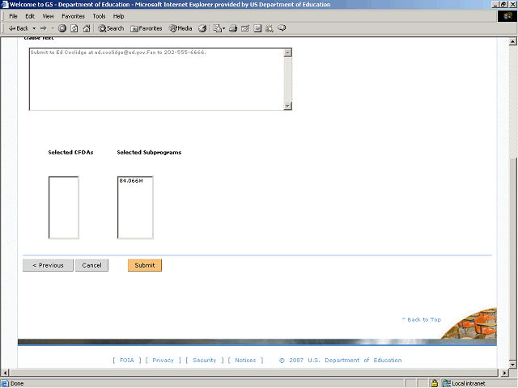Click the page vertical scrollbar down arrow
The width and height of the screenshot is (518, 388).
pyautogui.click(x=512, y=365)
